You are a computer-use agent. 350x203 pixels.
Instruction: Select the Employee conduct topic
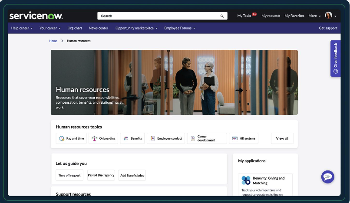click(x=166, y=138)
